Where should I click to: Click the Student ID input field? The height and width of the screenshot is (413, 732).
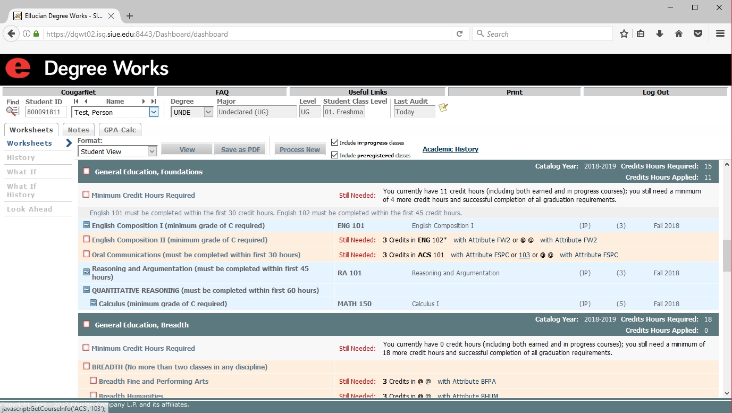46,112
